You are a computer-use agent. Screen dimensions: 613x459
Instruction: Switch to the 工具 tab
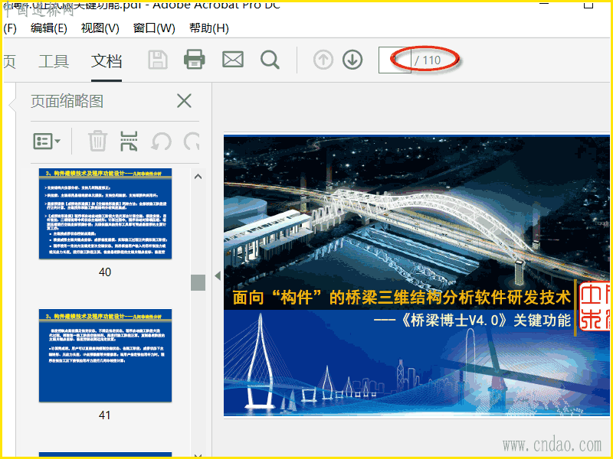(x=54, y=61)
